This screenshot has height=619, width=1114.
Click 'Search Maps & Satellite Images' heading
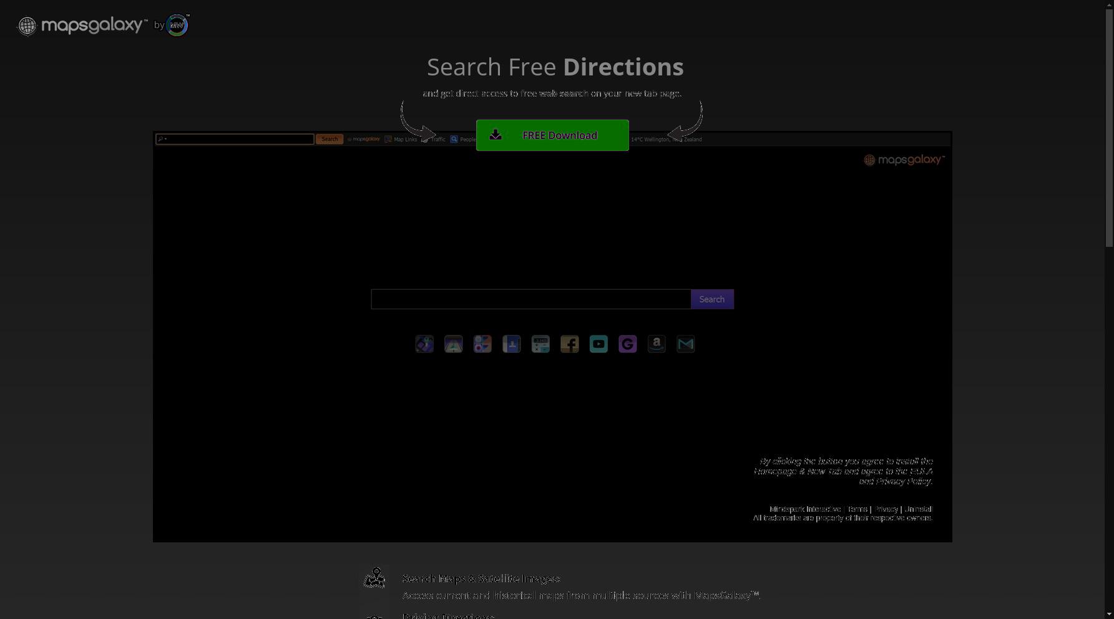(481, 578)
